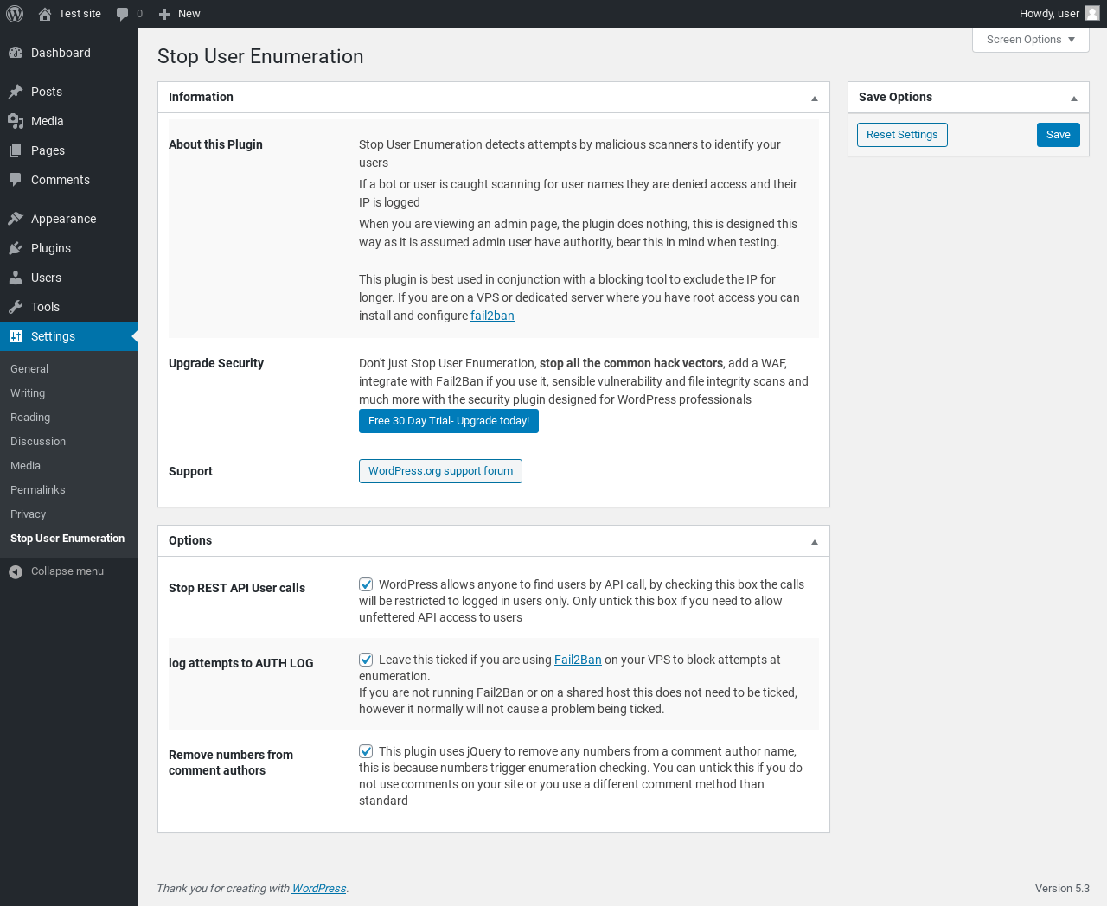Open Media settings submenu item
The width and height of the screenshot is (1107, 906).
tap(26, 466)
